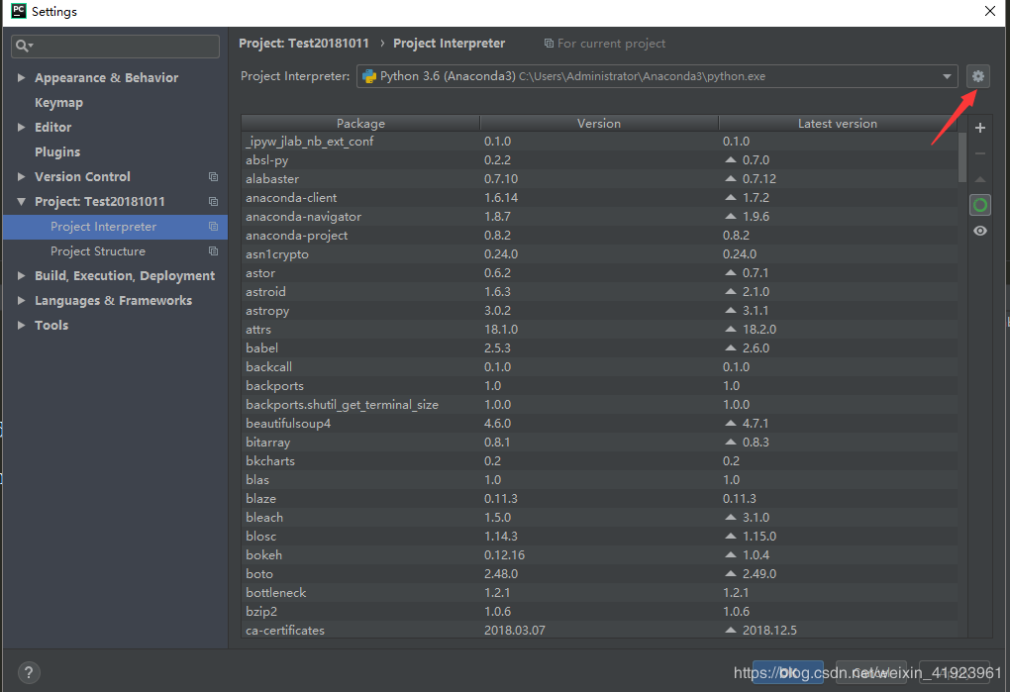Click the copy icon next to Project: Test20181011

point(213,202)
